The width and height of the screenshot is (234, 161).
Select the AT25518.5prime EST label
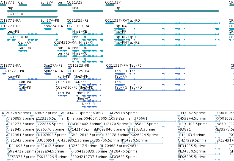coord(123,113)
